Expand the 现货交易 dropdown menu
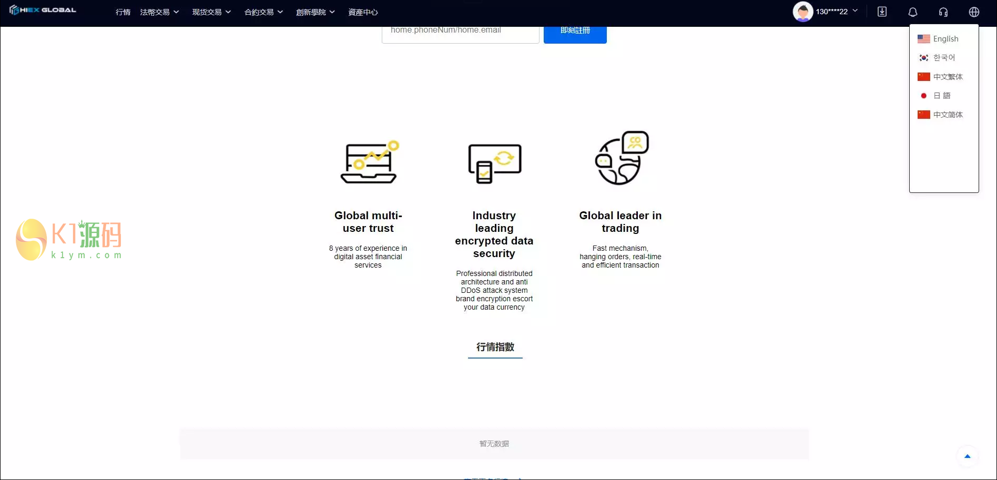 coord(211,12)
